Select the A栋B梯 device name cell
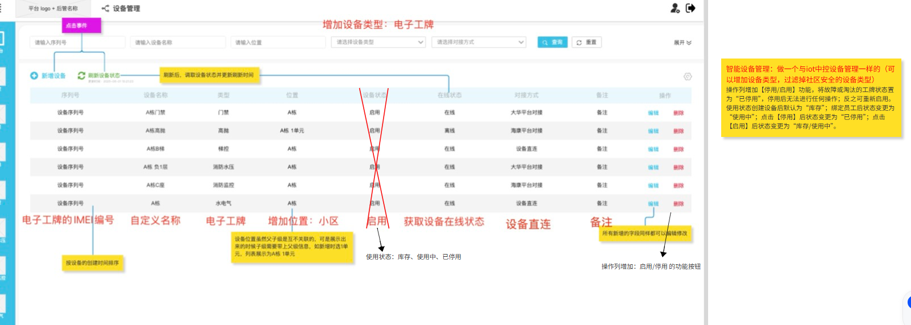Screen dimensions: 911x325 156,149
